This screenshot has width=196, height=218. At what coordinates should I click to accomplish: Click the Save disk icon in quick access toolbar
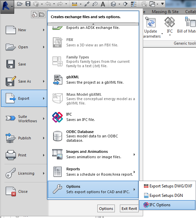pyautogui.click(x=28, y=4)
